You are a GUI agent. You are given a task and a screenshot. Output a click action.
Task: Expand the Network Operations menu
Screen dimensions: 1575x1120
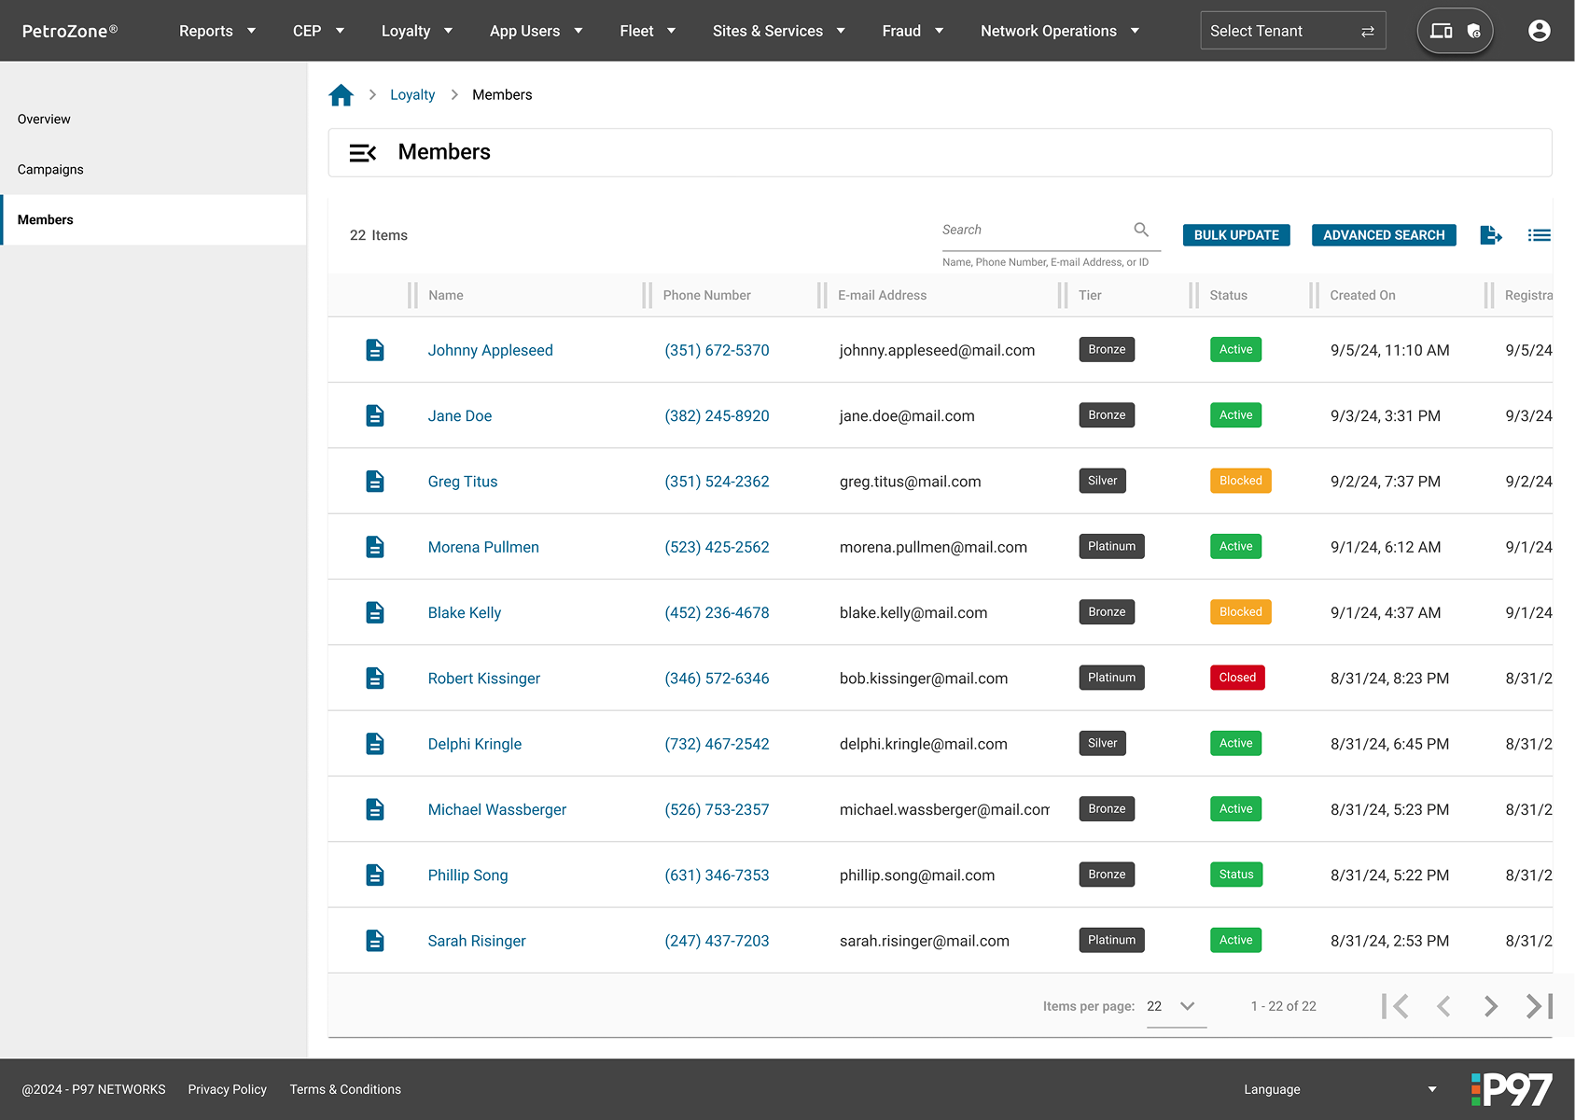pos(1059,31)
